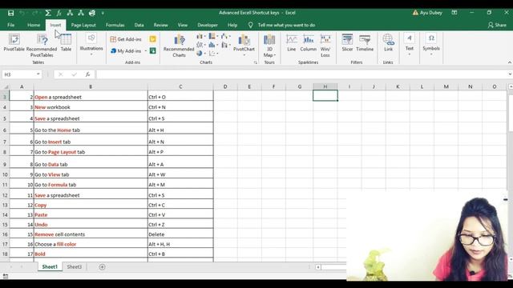This screenshot has width=513, height=288.
Task: Click the Insert Function fx button in the formula bar
Action: (87, 74)
